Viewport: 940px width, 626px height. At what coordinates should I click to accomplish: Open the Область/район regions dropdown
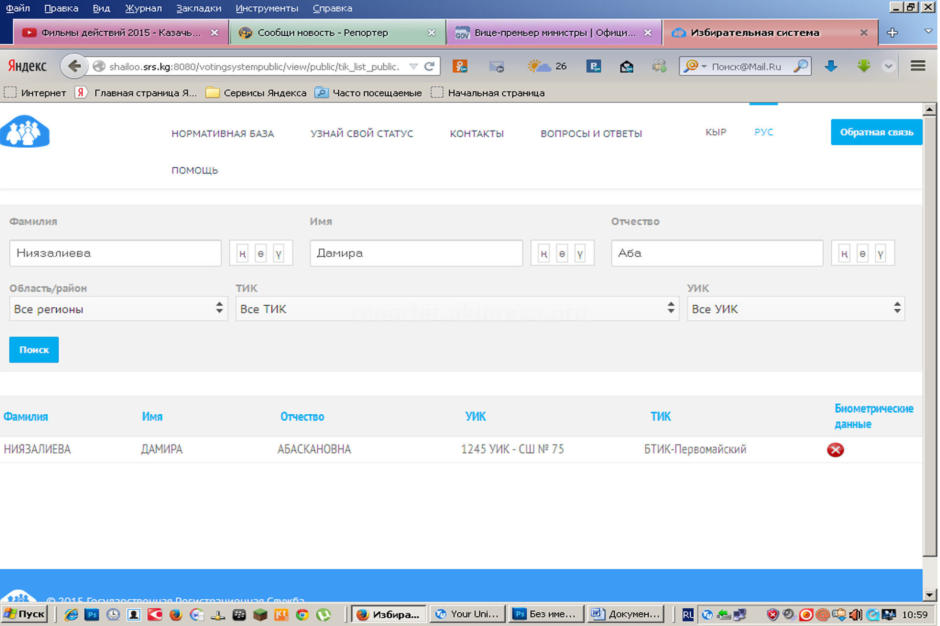pyautogui.click(x=118, y=309)
